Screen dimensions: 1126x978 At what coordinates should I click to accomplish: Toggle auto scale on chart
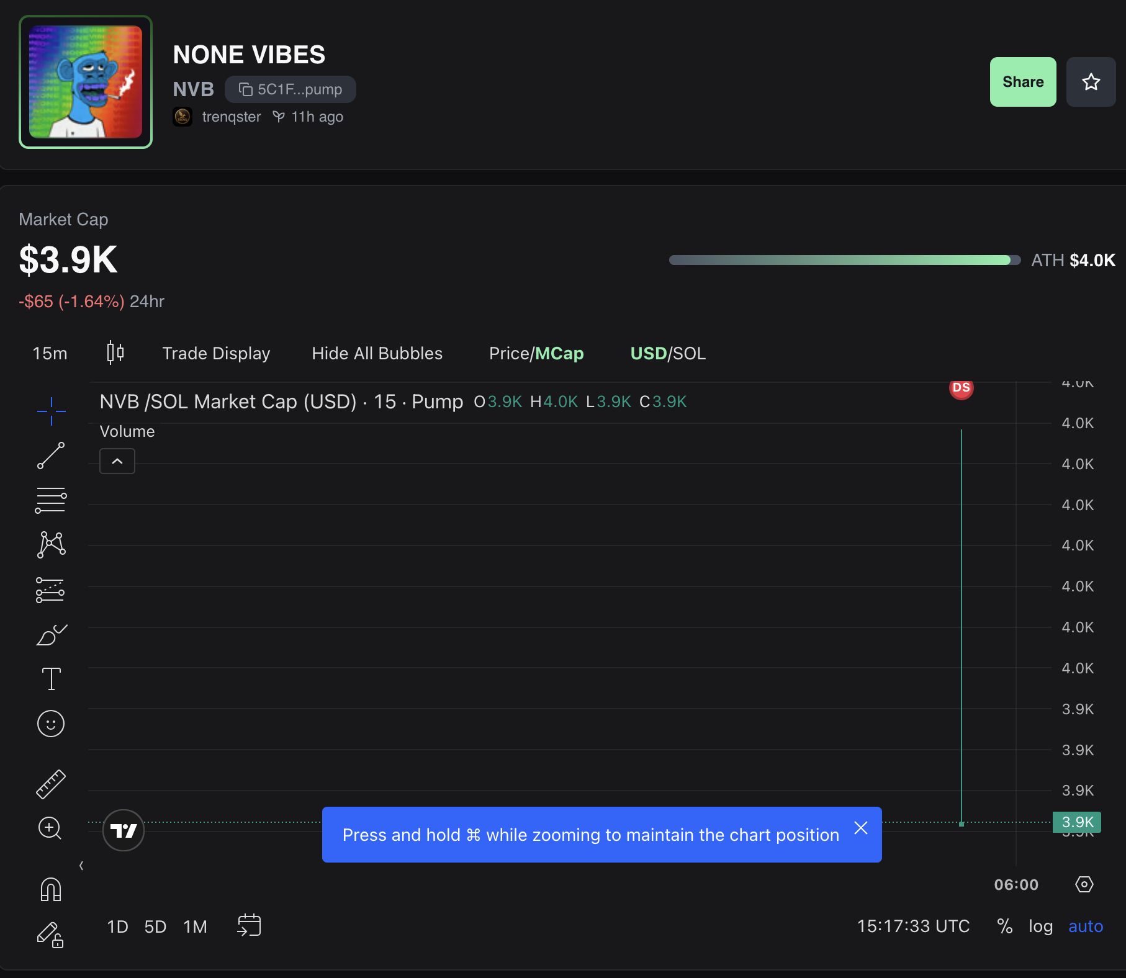[x=1085, y=926]
